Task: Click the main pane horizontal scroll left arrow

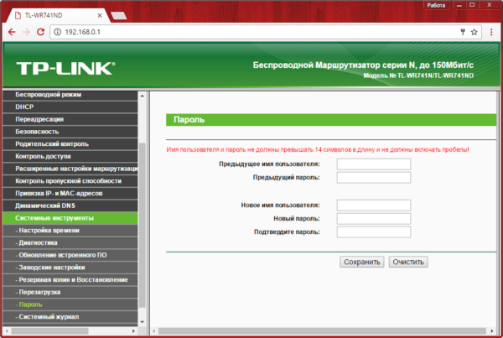Action: click(x=154, y=331)
